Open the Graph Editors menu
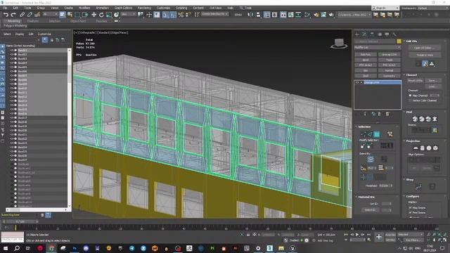 coord(124,8)
